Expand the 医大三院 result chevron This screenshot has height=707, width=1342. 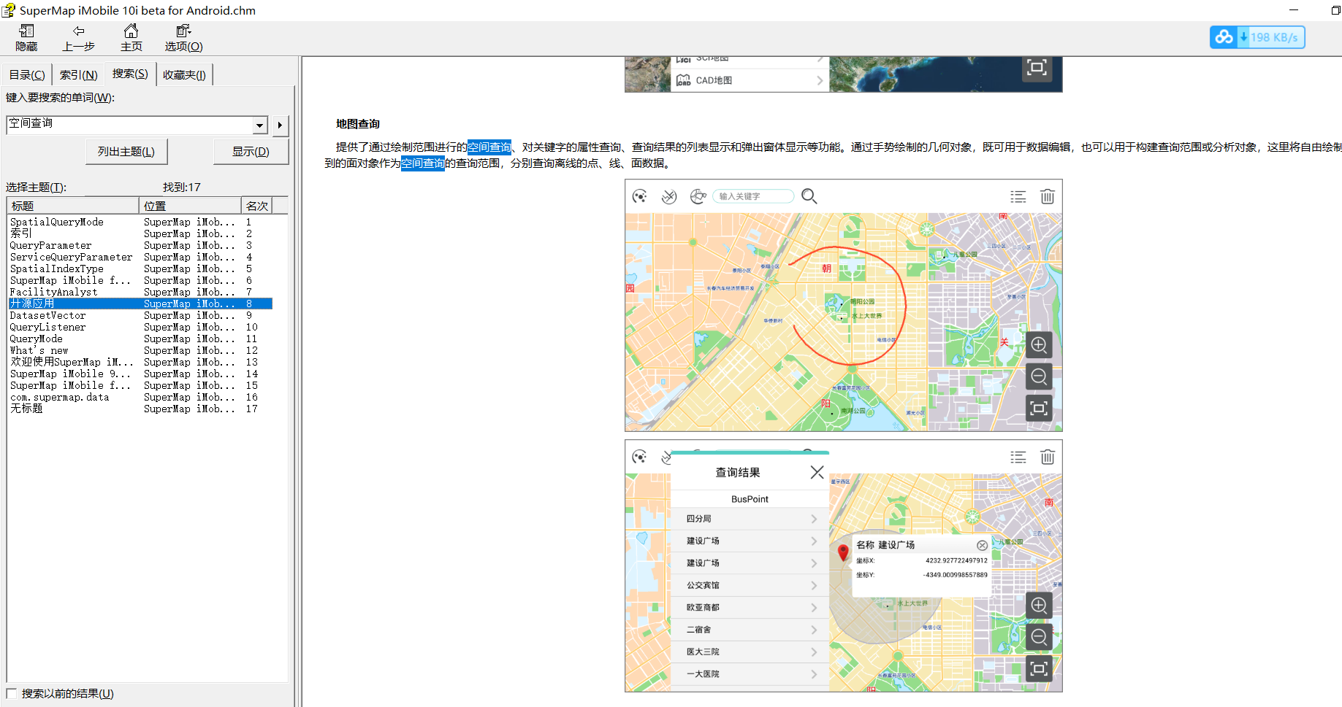tap(814, 652)
